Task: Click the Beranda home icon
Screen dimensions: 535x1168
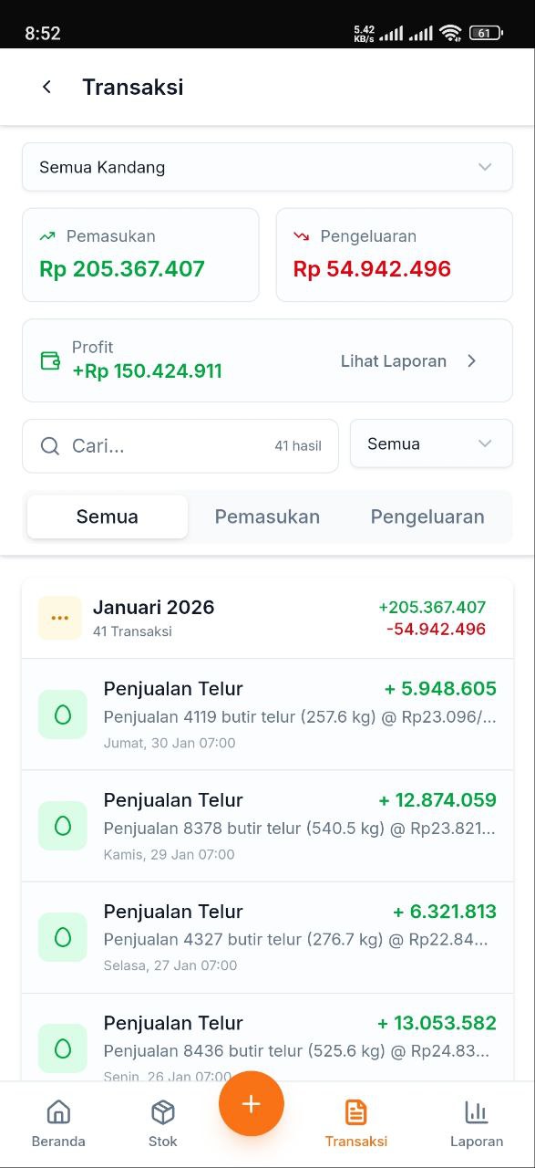Action: coord(58,1111)
